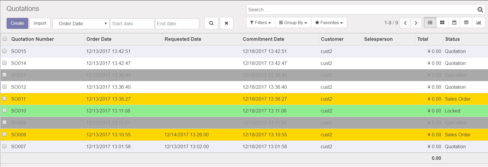Viewport: 488px width, 167px height.
Task: Click the Import button
Action: pos(40,23)
